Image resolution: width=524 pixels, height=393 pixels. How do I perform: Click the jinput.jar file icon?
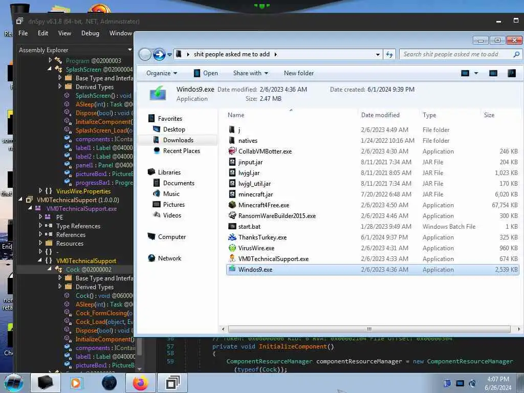(x=232, y=162)
